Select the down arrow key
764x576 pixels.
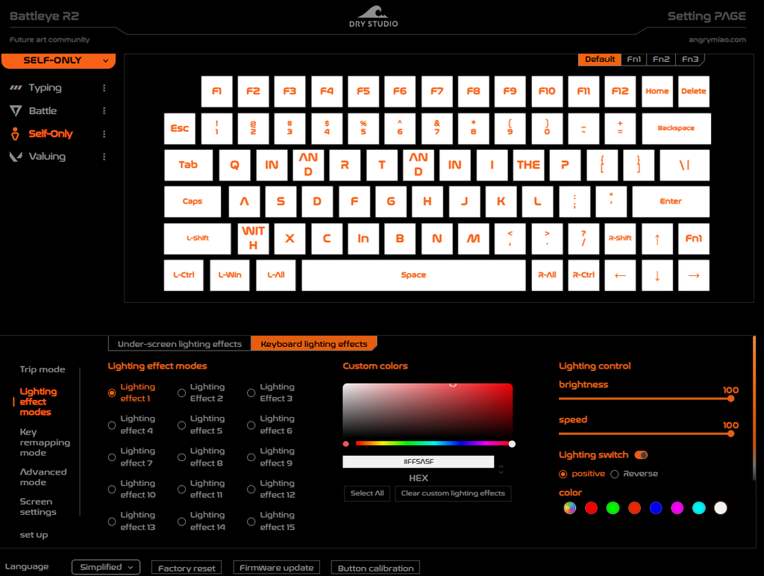pos(657,275)
